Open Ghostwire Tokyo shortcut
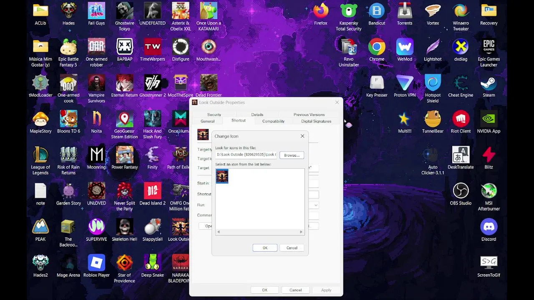Image resolution: width=534 pixels, height=300 pixels. (x=124, y=17)
